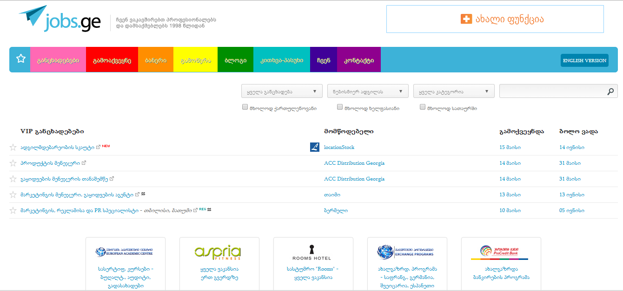Expand the ყველა განცხადება dropdown
Viewport: 623px width, 291px height.
(x=282, y=91)
